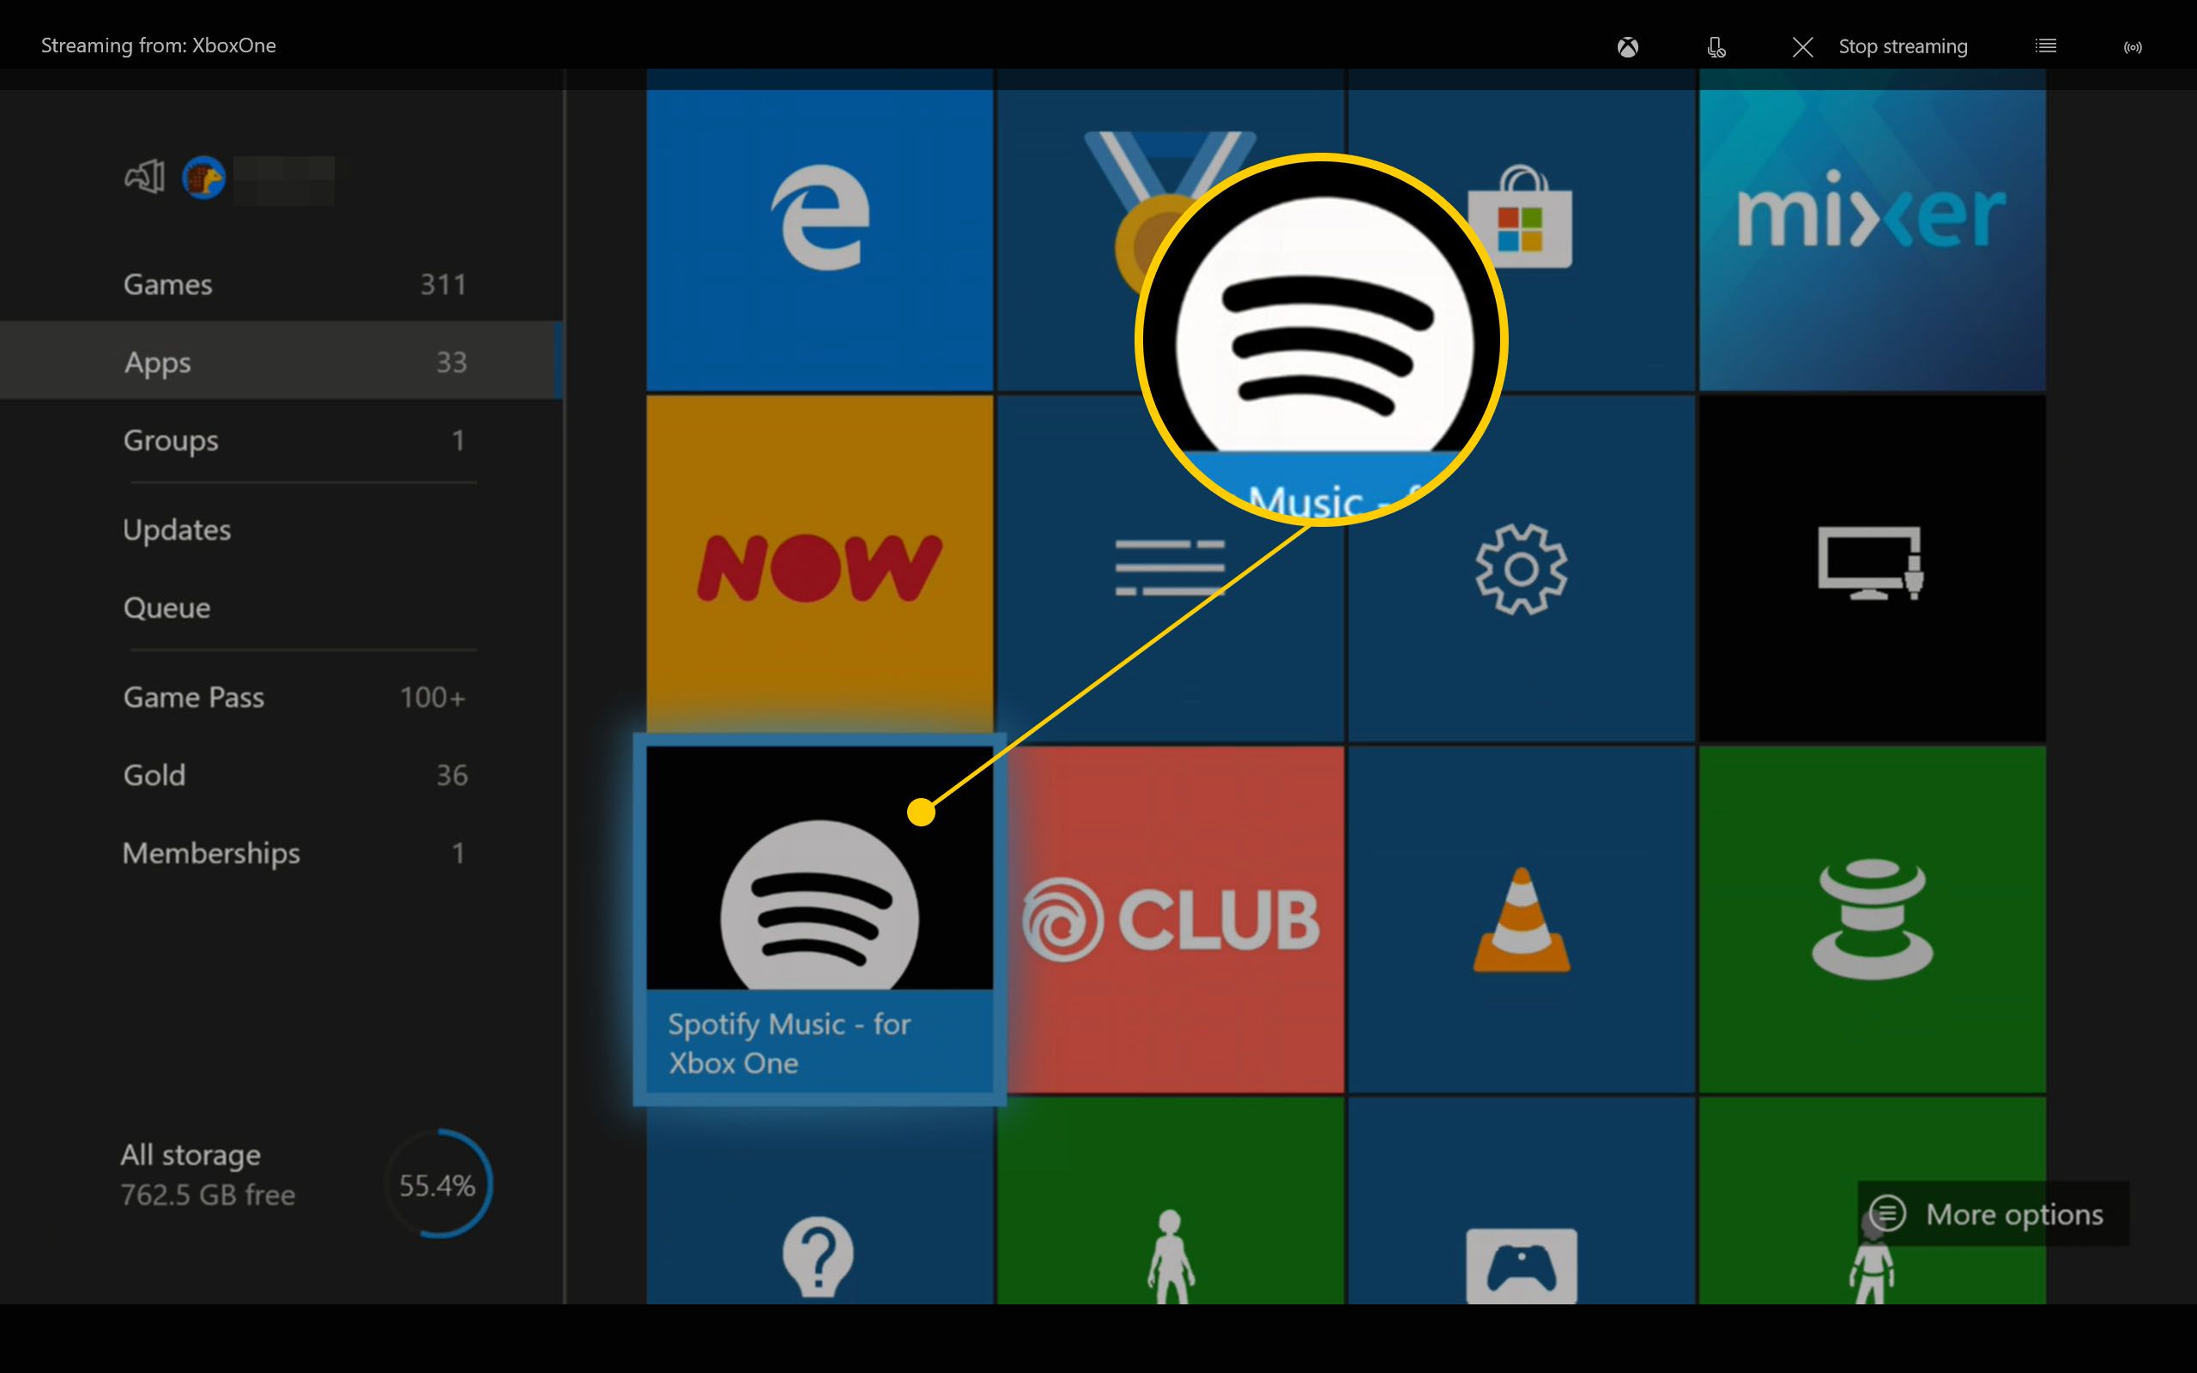The width and height of the screenshot is (2197, 1373).
Task: Open the green stacked-disc app tile
Action: [1872, 919]
